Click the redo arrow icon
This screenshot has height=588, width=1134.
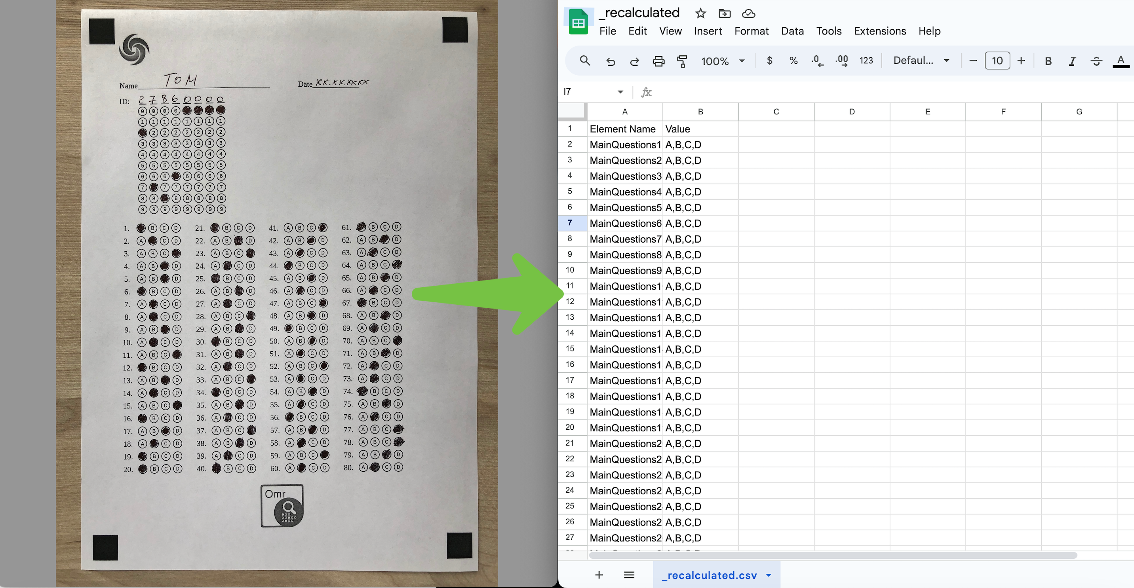634,61
